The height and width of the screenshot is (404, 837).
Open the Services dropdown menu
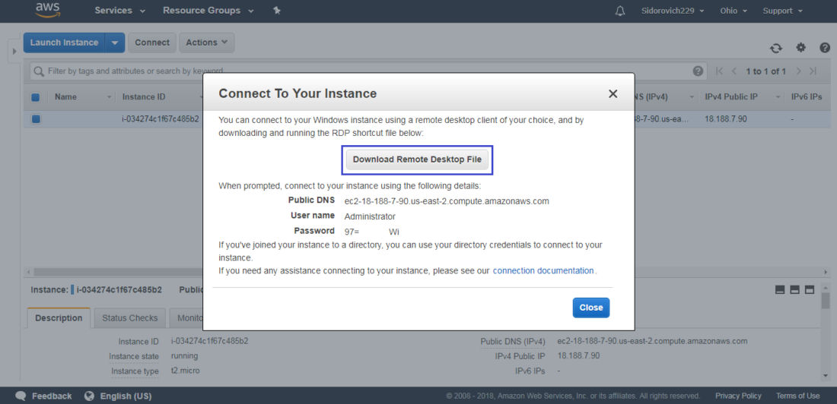point(120,11)
